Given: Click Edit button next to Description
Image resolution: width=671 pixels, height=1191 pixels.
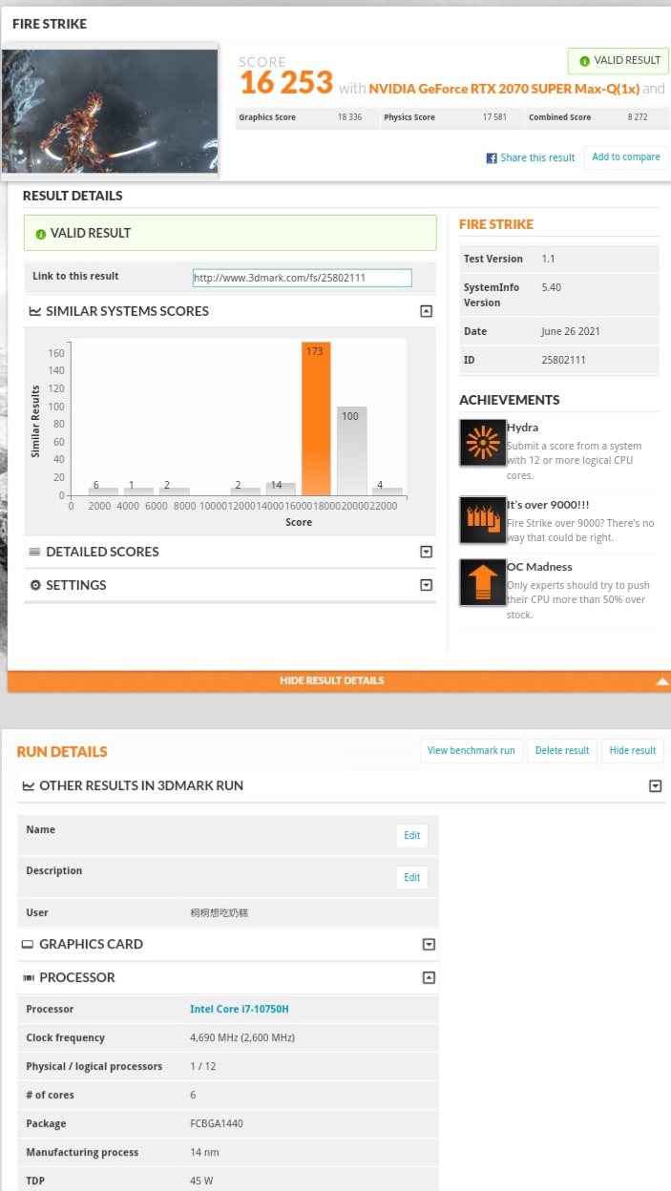Looking at the screenshot, I should 411,878.
